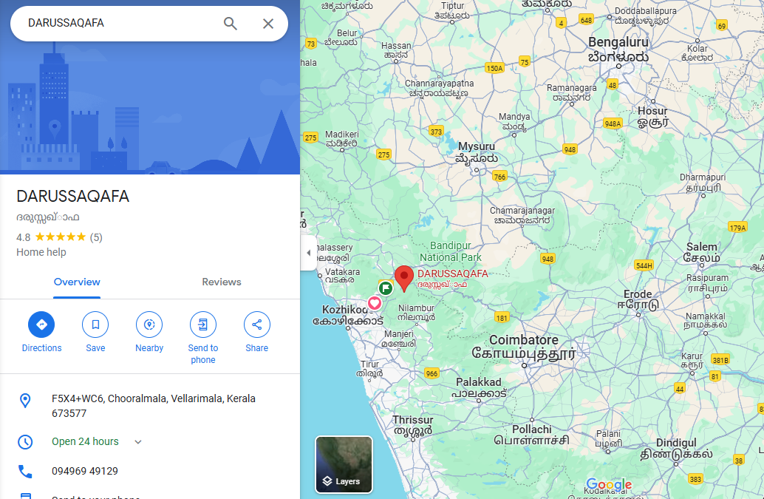Expand the Open 24 hours dropdown
Image resolution: width=764 pixels, height=499 pixels.
click(x=138, y=442)
